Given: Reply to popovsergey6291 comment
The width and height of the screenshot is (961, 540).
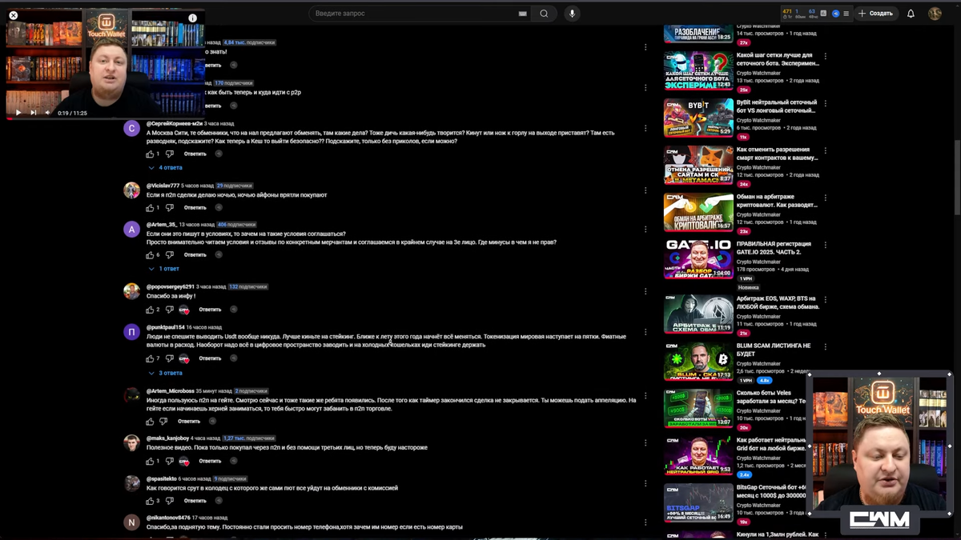Looking at the screenshot, I should click(x=210, y=310).
